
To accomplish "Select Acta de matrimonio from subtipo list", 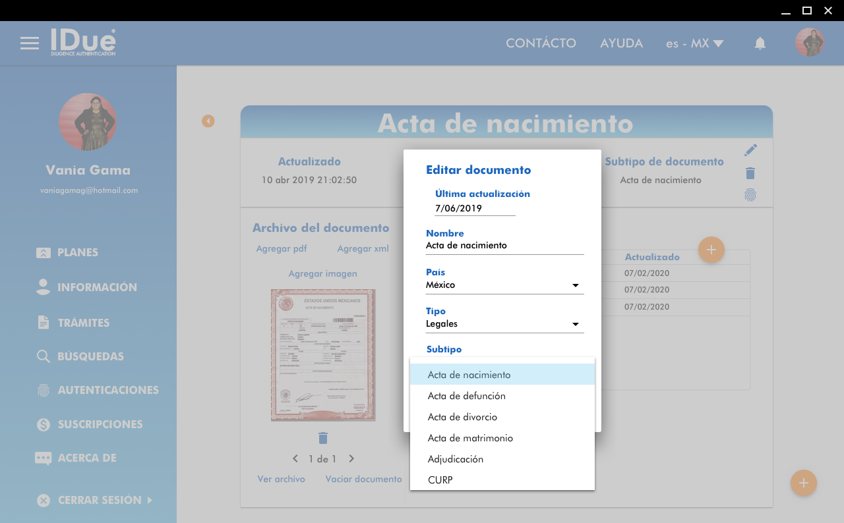I will (x=470, y=438).
